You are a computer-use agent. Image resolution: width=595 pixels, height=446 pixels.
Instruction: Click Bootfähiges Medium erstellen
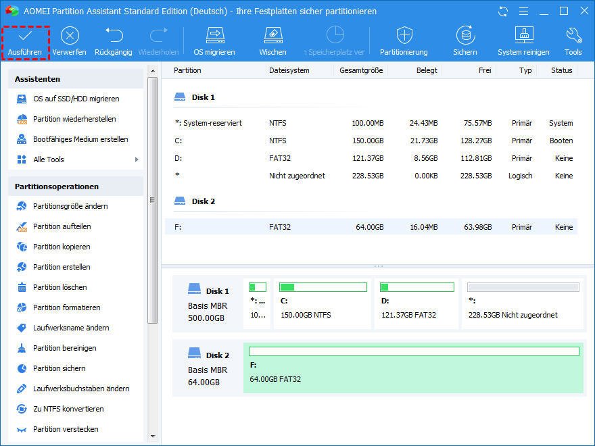(x=80, y=139)
